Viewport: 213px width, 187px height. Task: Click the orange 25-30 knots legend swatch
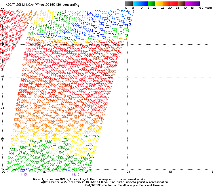pyautogui.click(x=166, y=3)
